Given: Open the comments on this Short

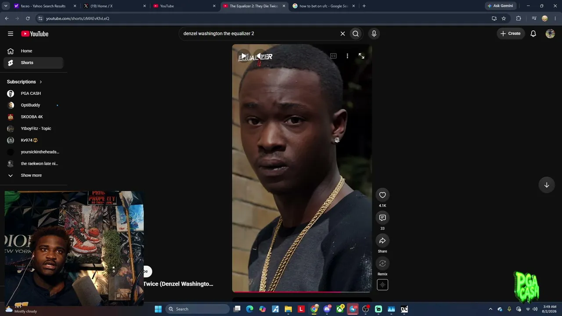Looking at the screenshot, I should (382, 218).
